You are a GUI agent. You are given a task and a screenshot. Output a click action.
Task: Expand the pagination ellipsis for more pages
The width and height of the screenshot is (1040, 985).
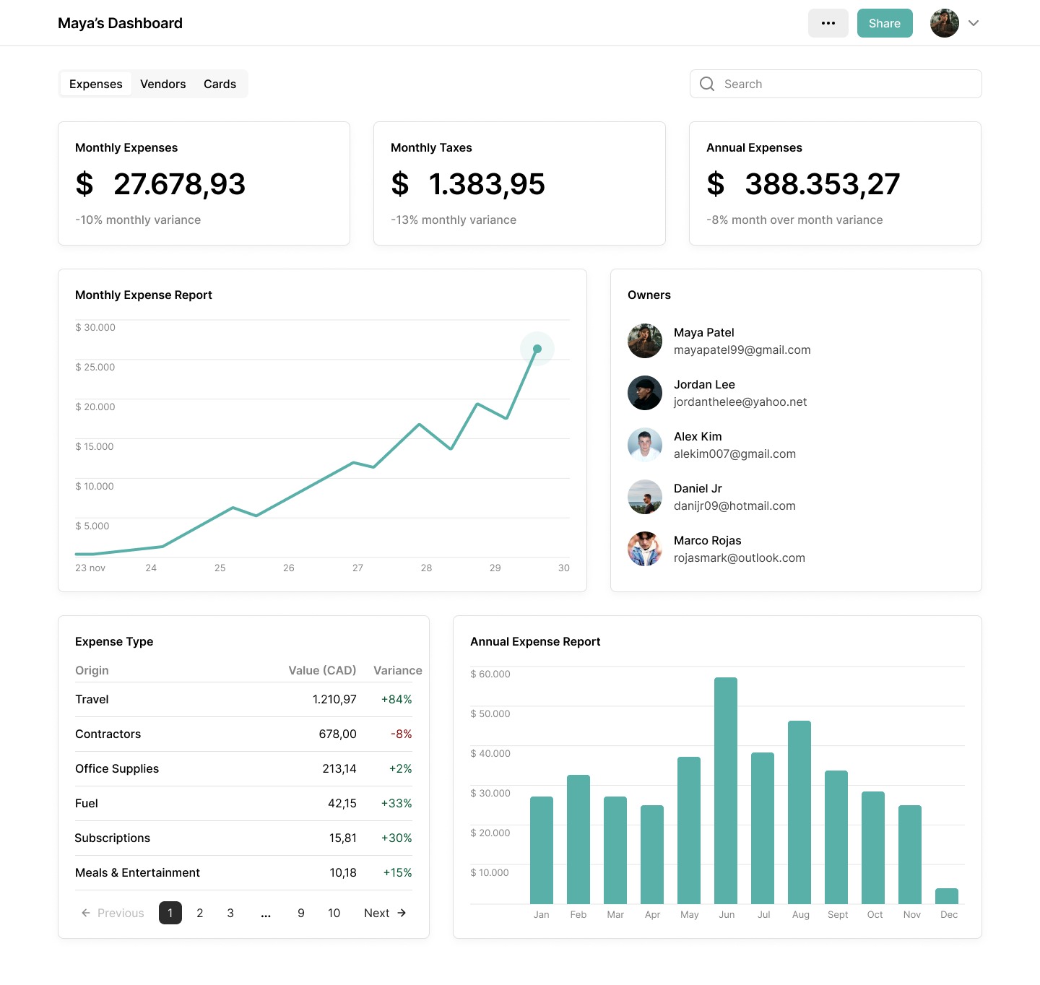(266, 914)
